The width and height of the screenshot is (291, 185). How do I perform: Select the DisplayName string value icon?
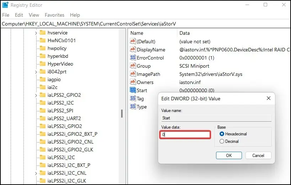coord(133,50)
